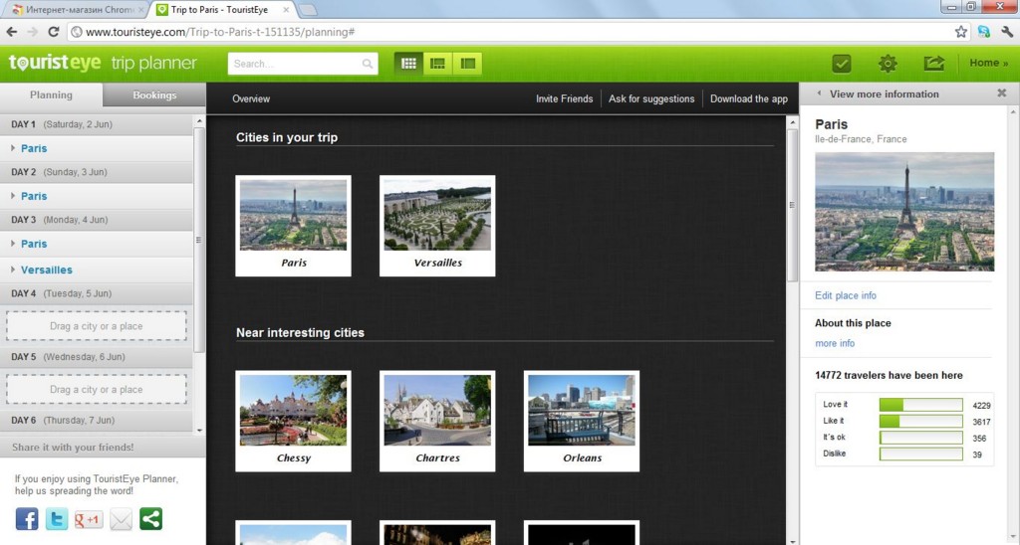Click the Edit place info link
1020x545 pixels.
click(x=846, y=295)
